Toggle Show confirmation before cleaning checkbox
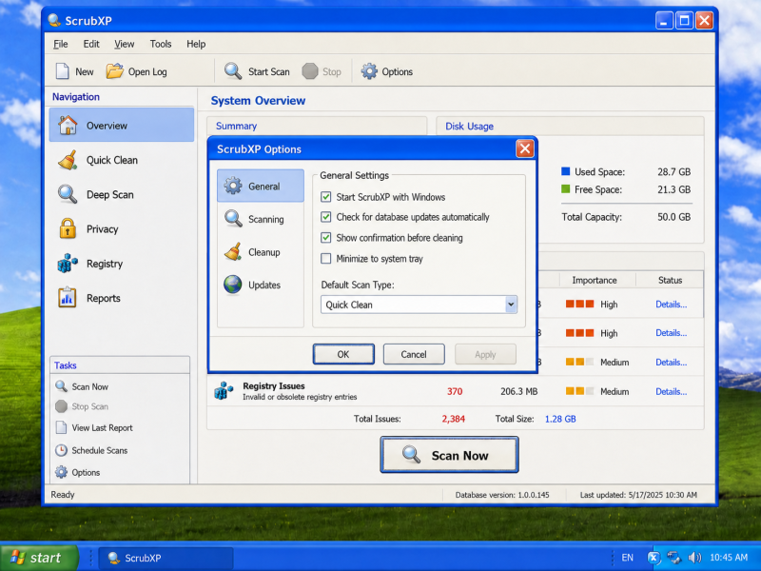Viewport: 761px width, 571px height. (x=326, y=238)
